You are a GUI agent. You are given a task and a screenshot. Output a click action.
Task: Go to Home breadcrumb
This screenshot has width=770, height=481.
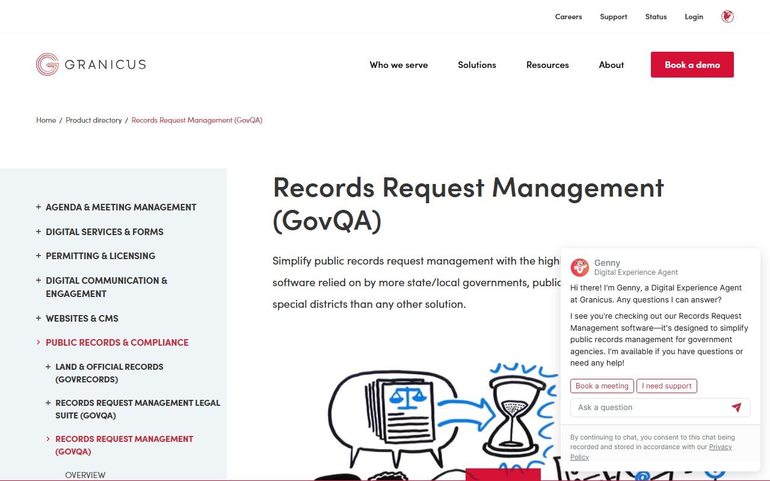pyautogui.click(x=46, y=120)
